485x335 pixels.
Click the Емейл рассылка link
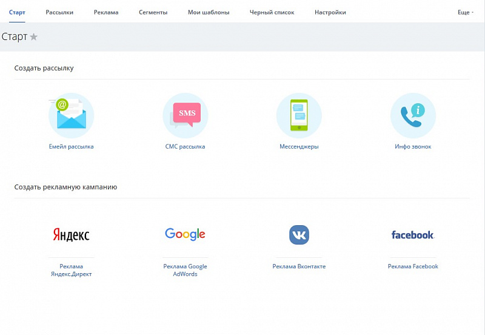[x=71, y=147]
